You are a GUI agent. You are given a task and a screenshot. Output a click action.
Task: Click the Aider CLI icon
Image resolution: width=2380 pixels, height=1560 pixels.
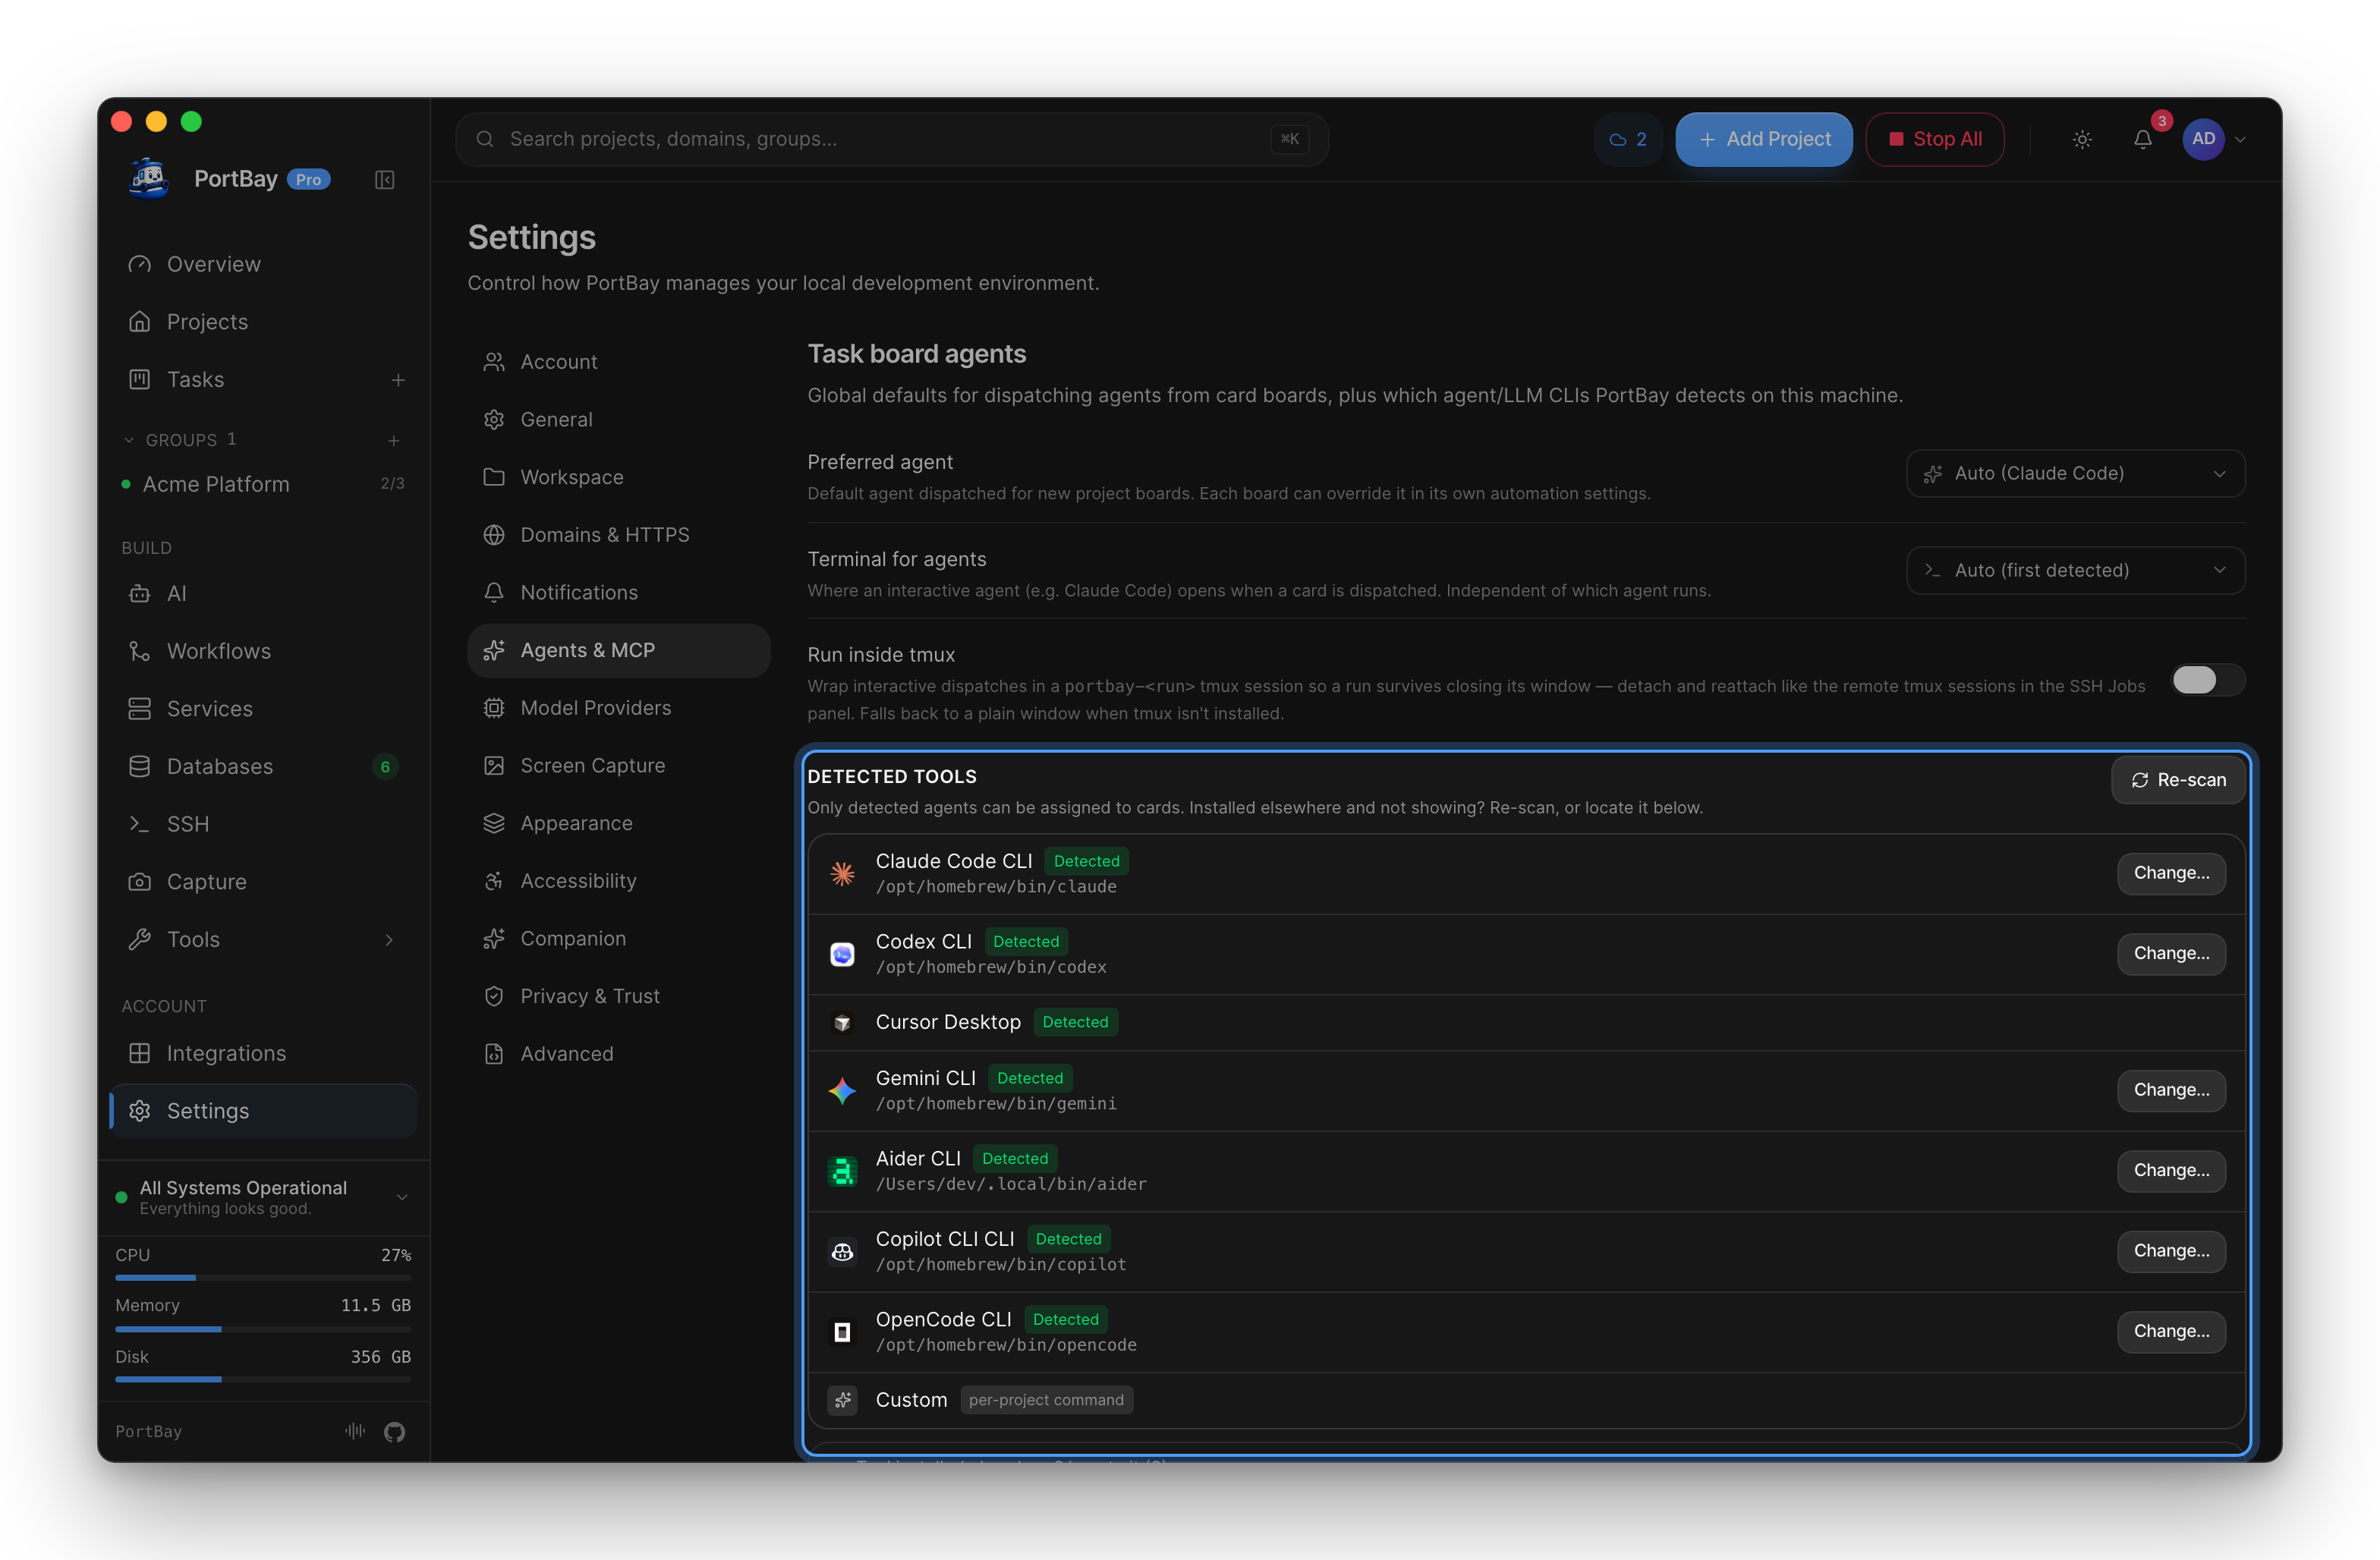[843, 1171]
